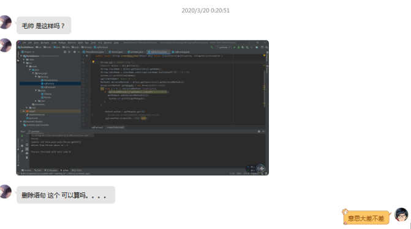This screenshot has height=229, width=411.
Task: Open Search Everywhere magnifier icon in IDE toolbar
Action: coord(266,47)
